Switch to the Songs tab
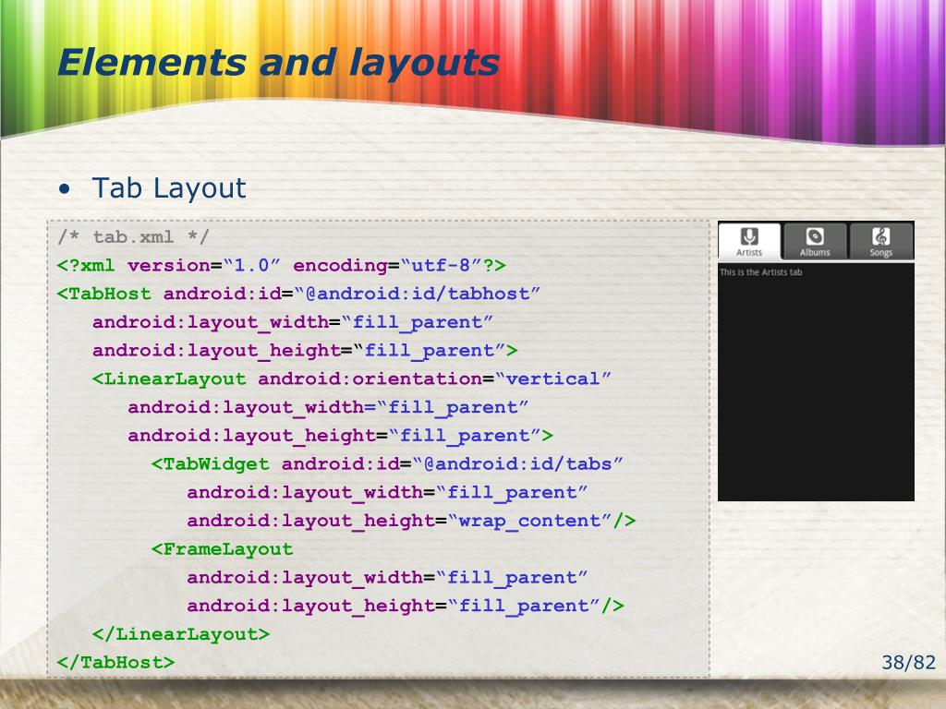Image resolution: width=946 pixels, height=709 pixels. pos(880,241)
